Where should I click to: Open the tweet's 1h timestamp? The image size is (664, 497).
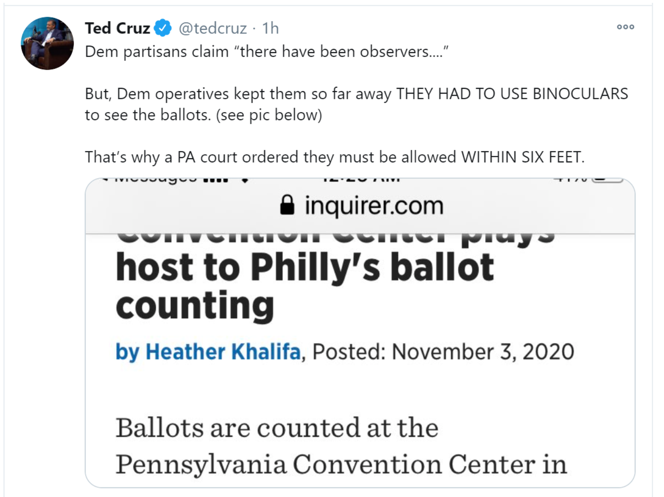pos(271,29)
